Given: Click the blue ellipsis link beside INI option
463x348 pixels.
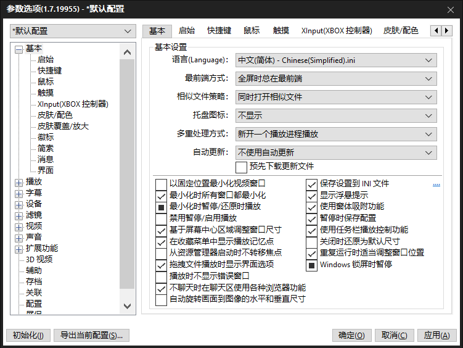Looking at the screenshot, I should pyautogui.click(x=436, y=184).
